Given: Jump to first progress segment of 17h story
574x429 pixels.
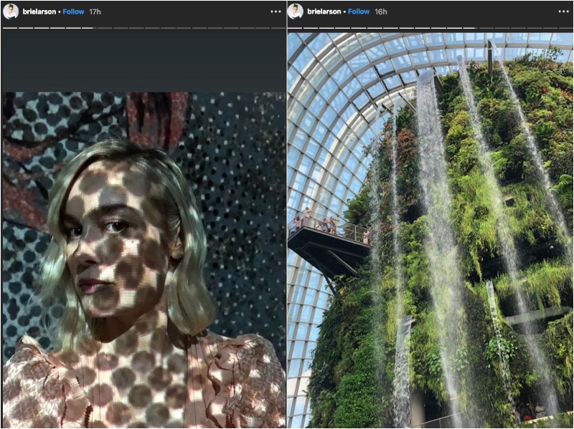Looking at the screenshot, I should 9,28.
